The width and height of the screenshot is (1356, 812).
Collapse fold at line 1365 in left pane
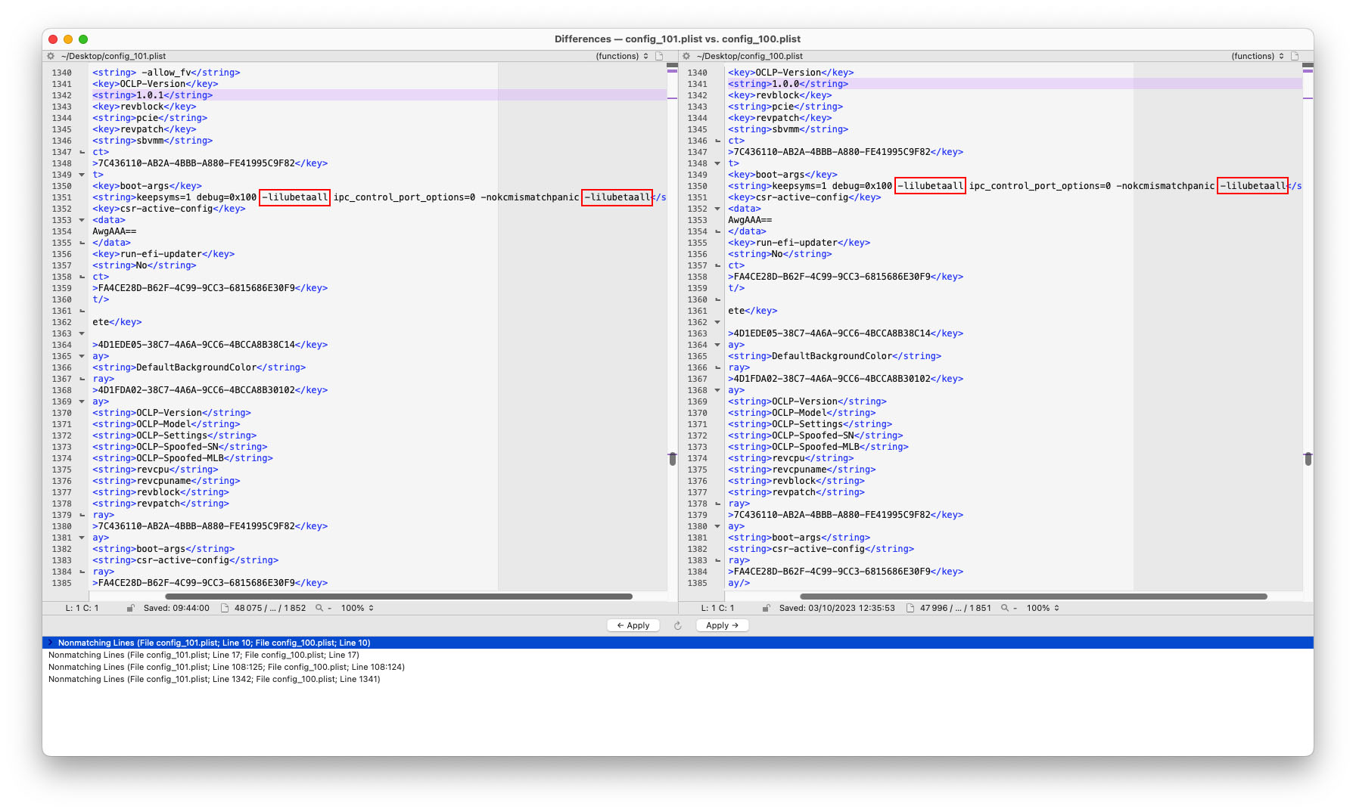[x=82, y=356]
